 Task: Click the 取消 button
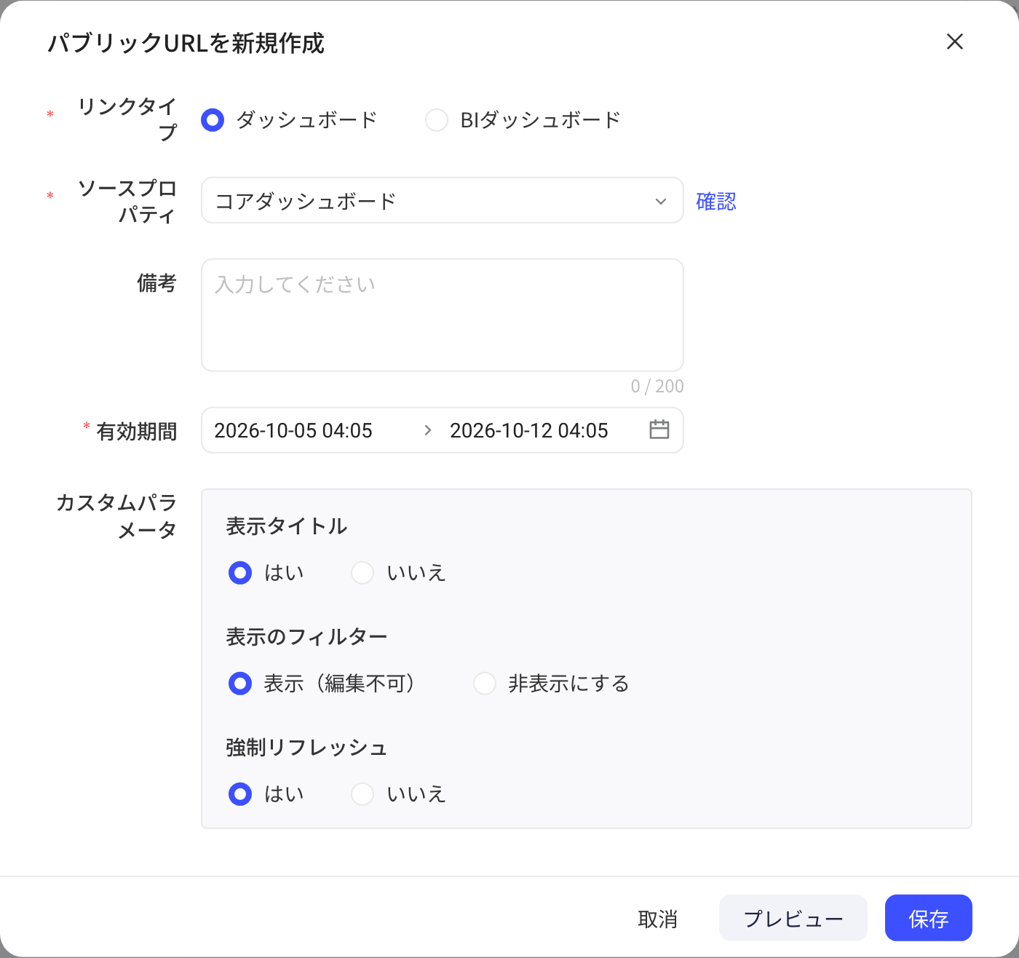(657, 919)
